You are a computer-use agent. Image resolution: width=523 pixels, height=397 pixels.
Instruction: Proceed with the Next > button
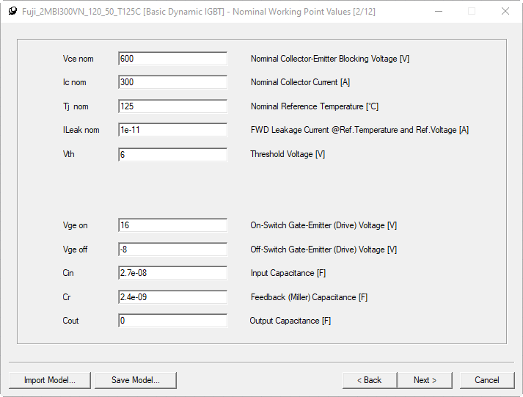tap(425, 380)
